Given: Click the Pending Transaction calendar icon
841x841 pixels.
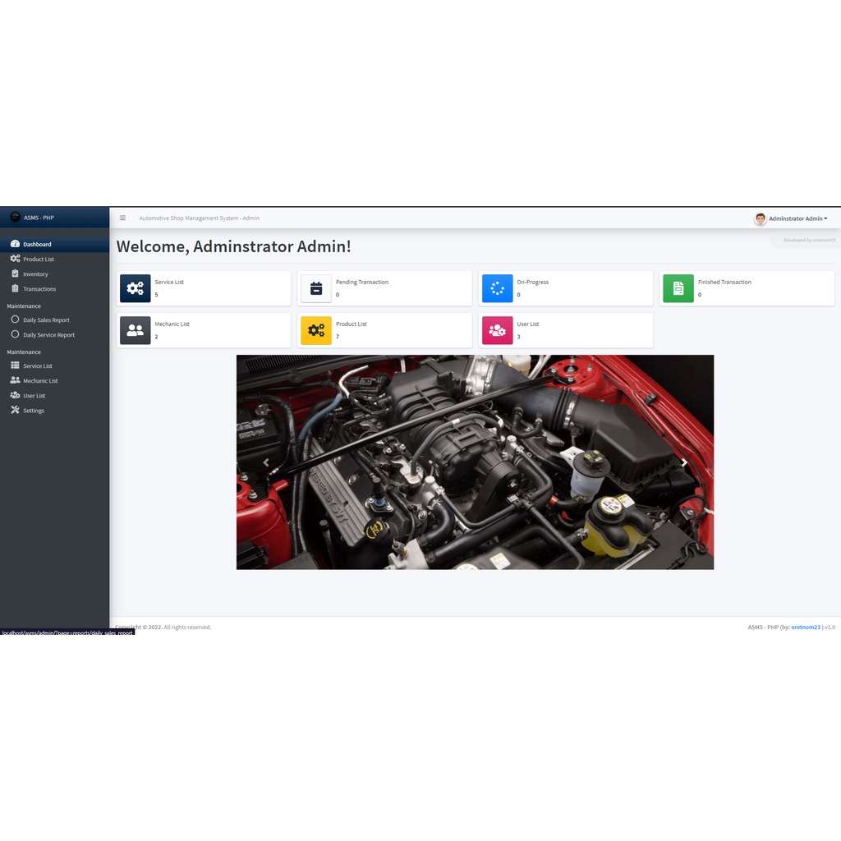Looking at the screenshot, I should point(316,288).
